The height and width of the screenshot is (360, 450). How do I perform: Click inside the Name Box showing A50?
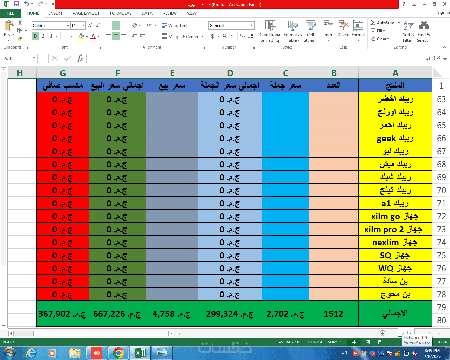pyautogui.click(x=17, y=58)
